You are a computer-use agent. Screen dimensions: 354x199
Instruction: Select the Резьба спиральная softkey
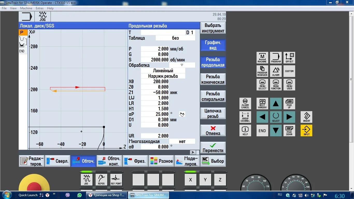213,96
